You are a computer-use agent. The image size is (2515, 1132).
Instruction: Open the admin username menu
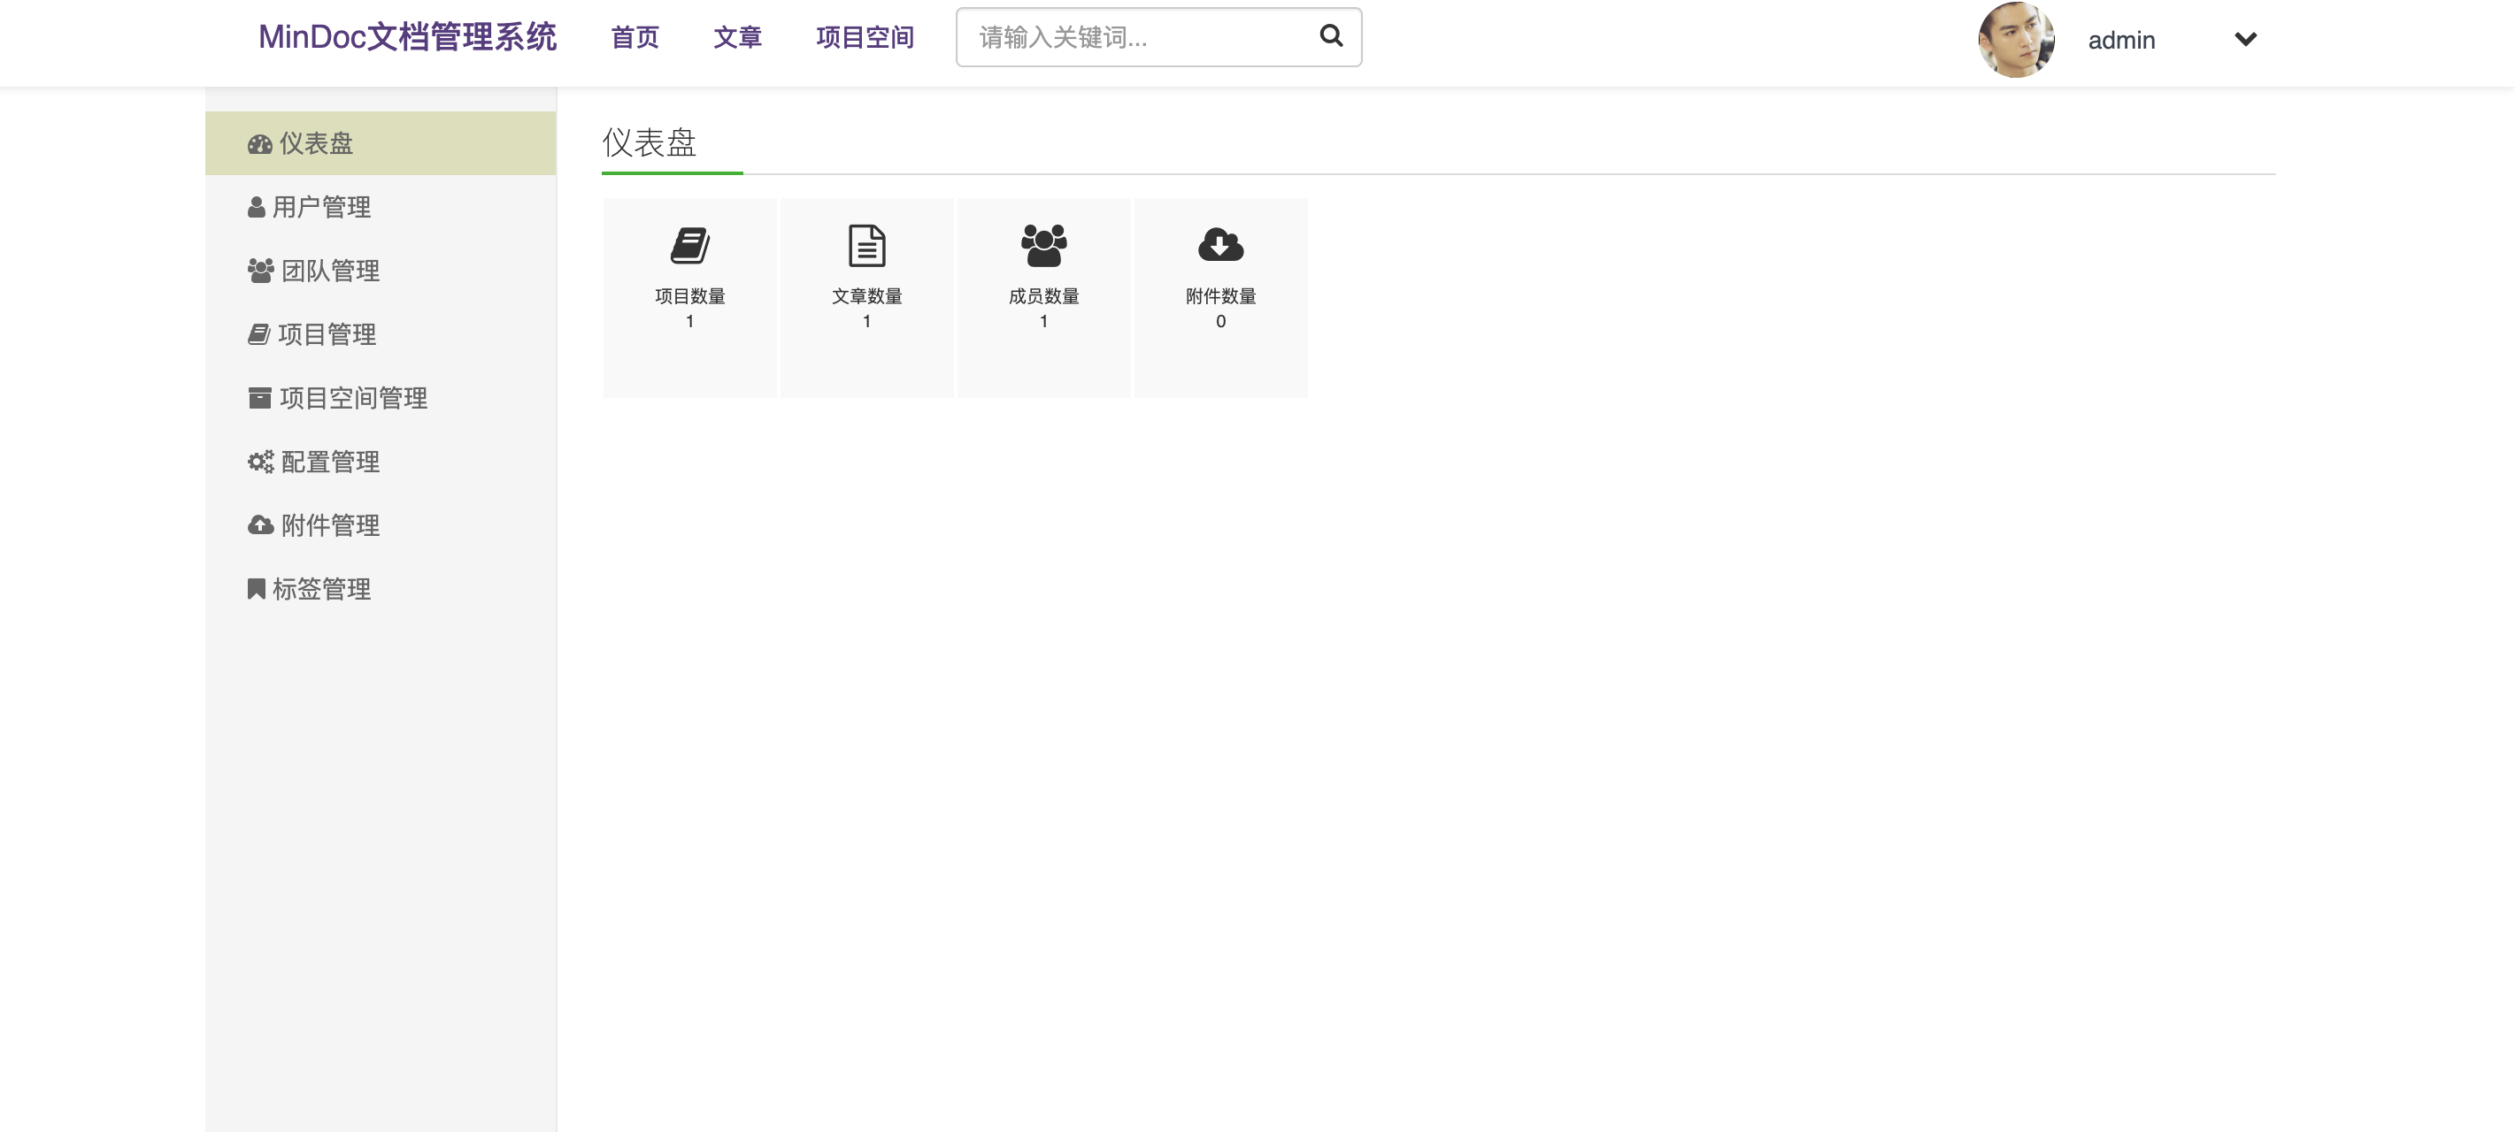2120,40
